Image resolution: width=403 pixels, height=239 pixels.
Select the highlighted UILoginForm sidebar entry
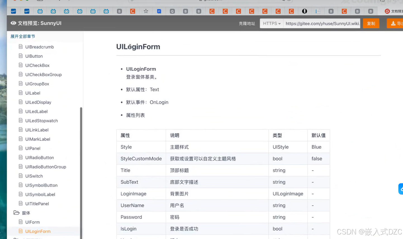click(38, 231)
